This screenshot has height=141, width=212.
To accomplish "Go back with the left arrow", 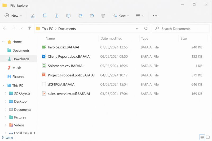I will point(5,28).
